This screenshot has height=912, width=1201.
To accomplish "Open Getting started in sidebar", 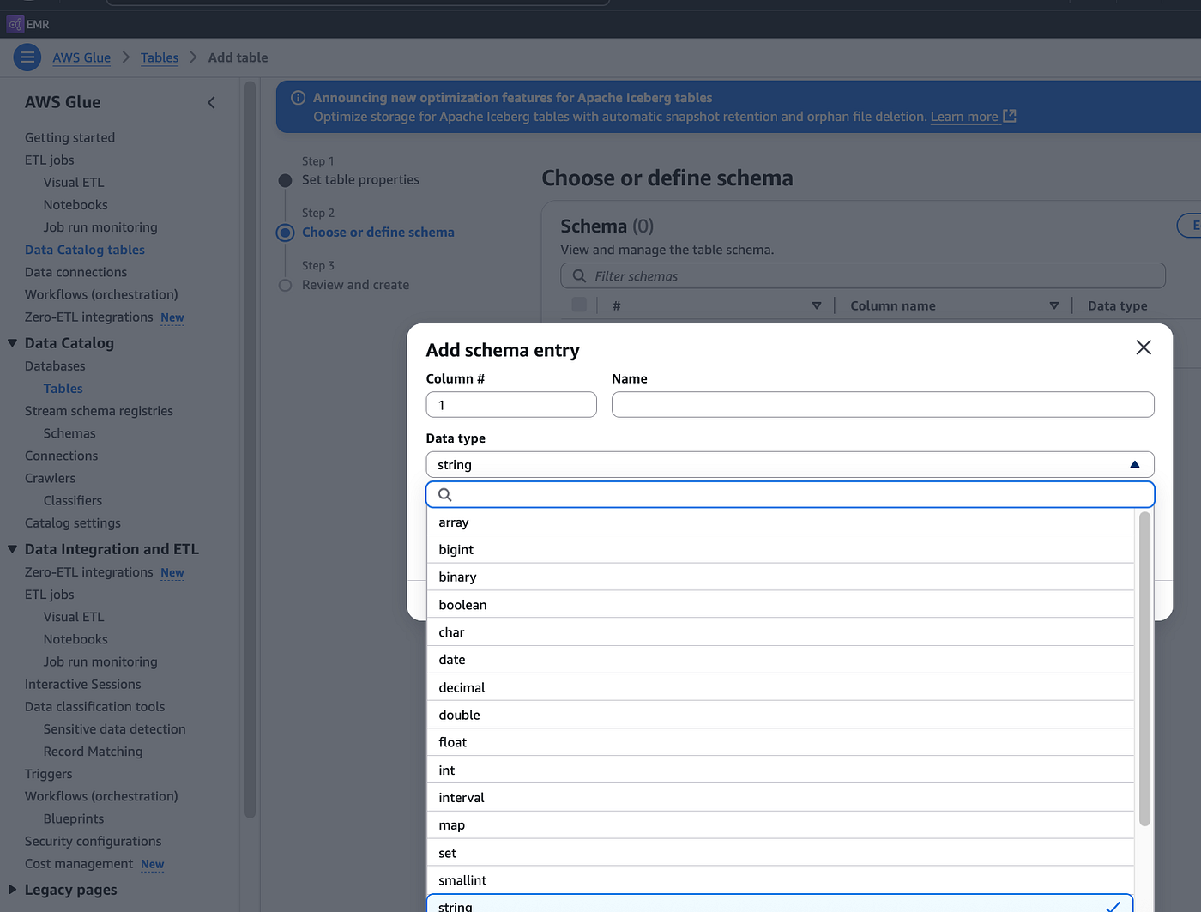I will click(69, 137).
